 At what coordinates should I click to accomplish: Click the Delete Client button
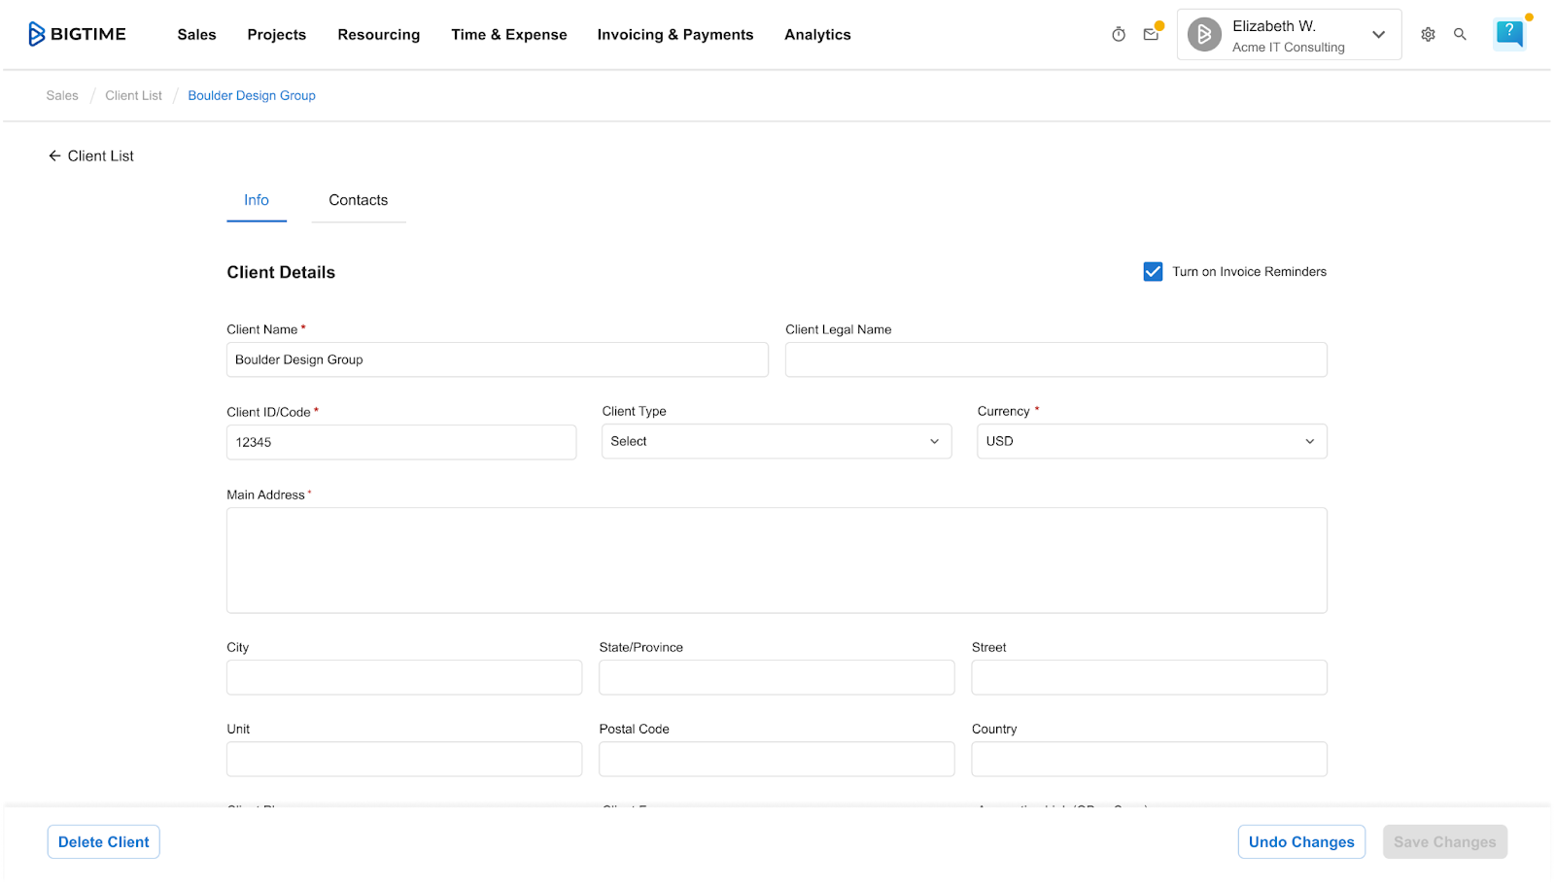click(103, 842)
